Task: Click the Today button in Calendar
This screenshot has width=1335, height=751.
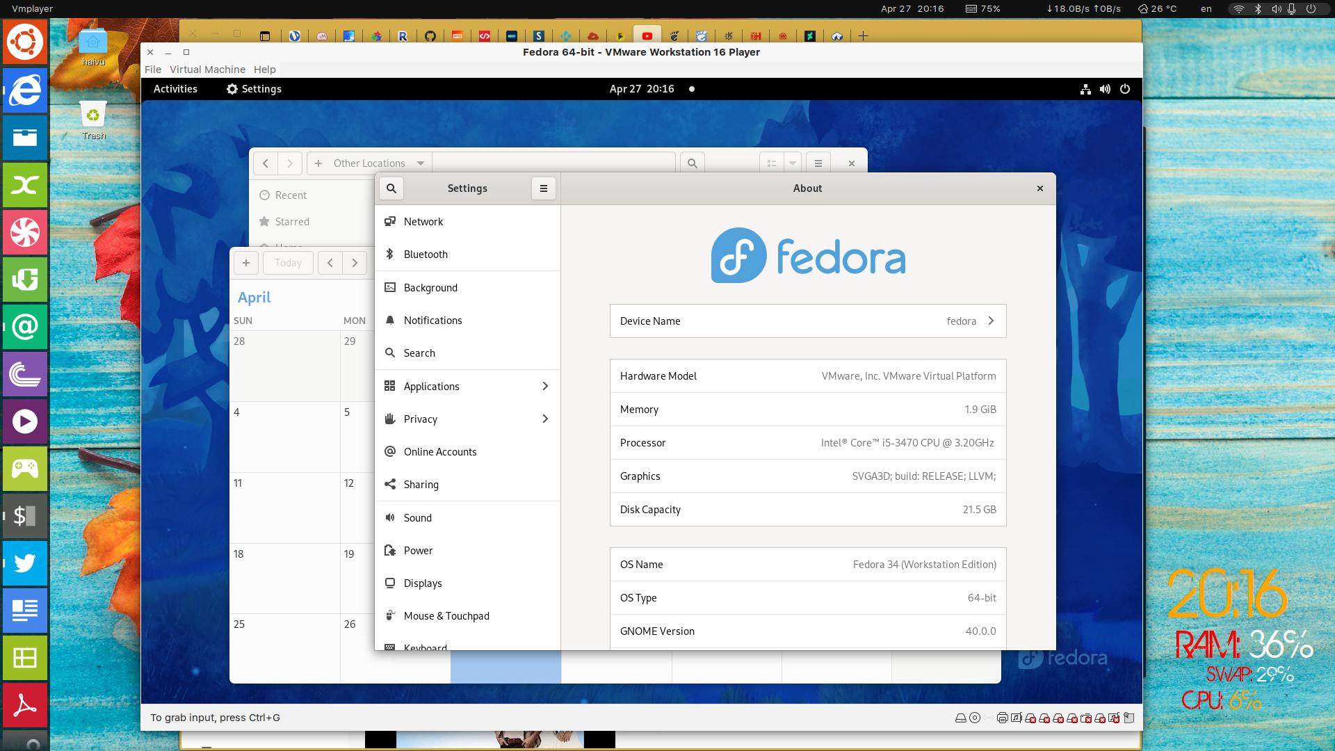Action: [288, 263]
